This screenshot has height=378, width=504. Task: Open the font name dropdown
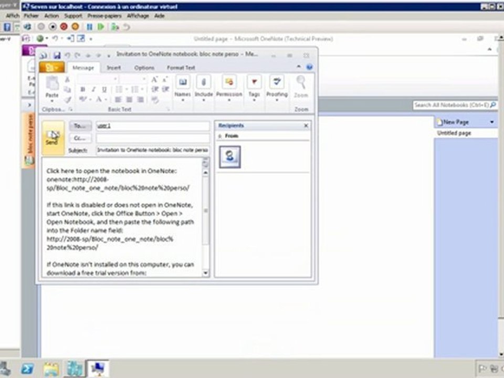(x=115, y=79)
